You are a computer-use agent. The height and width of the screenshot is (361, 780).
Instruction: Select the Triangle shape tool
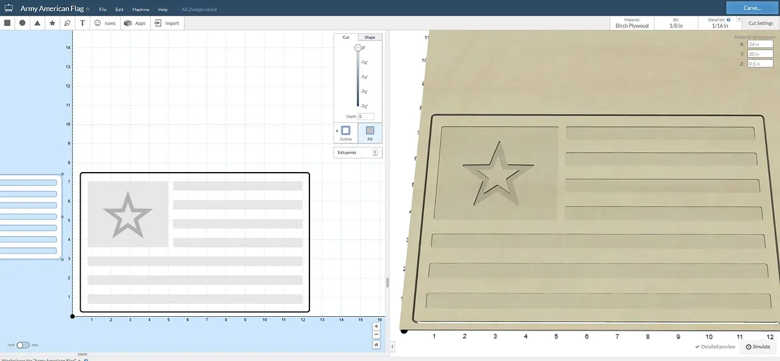[x=38, y=23]
